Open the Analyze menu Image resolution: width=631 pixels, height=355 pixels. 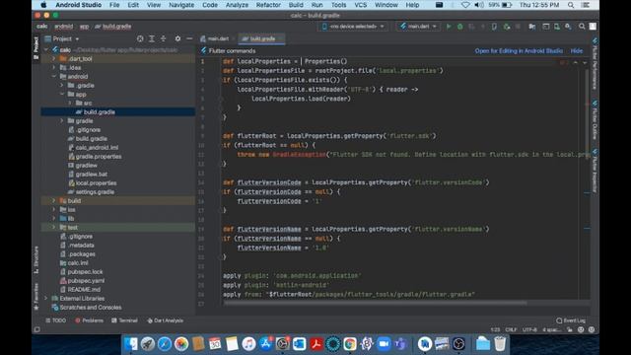(237, 5)
